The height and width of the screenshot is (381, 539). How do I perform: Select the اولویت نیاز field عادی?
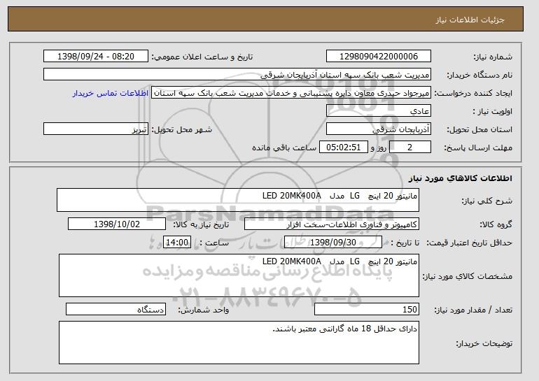[x=379, y=111]
